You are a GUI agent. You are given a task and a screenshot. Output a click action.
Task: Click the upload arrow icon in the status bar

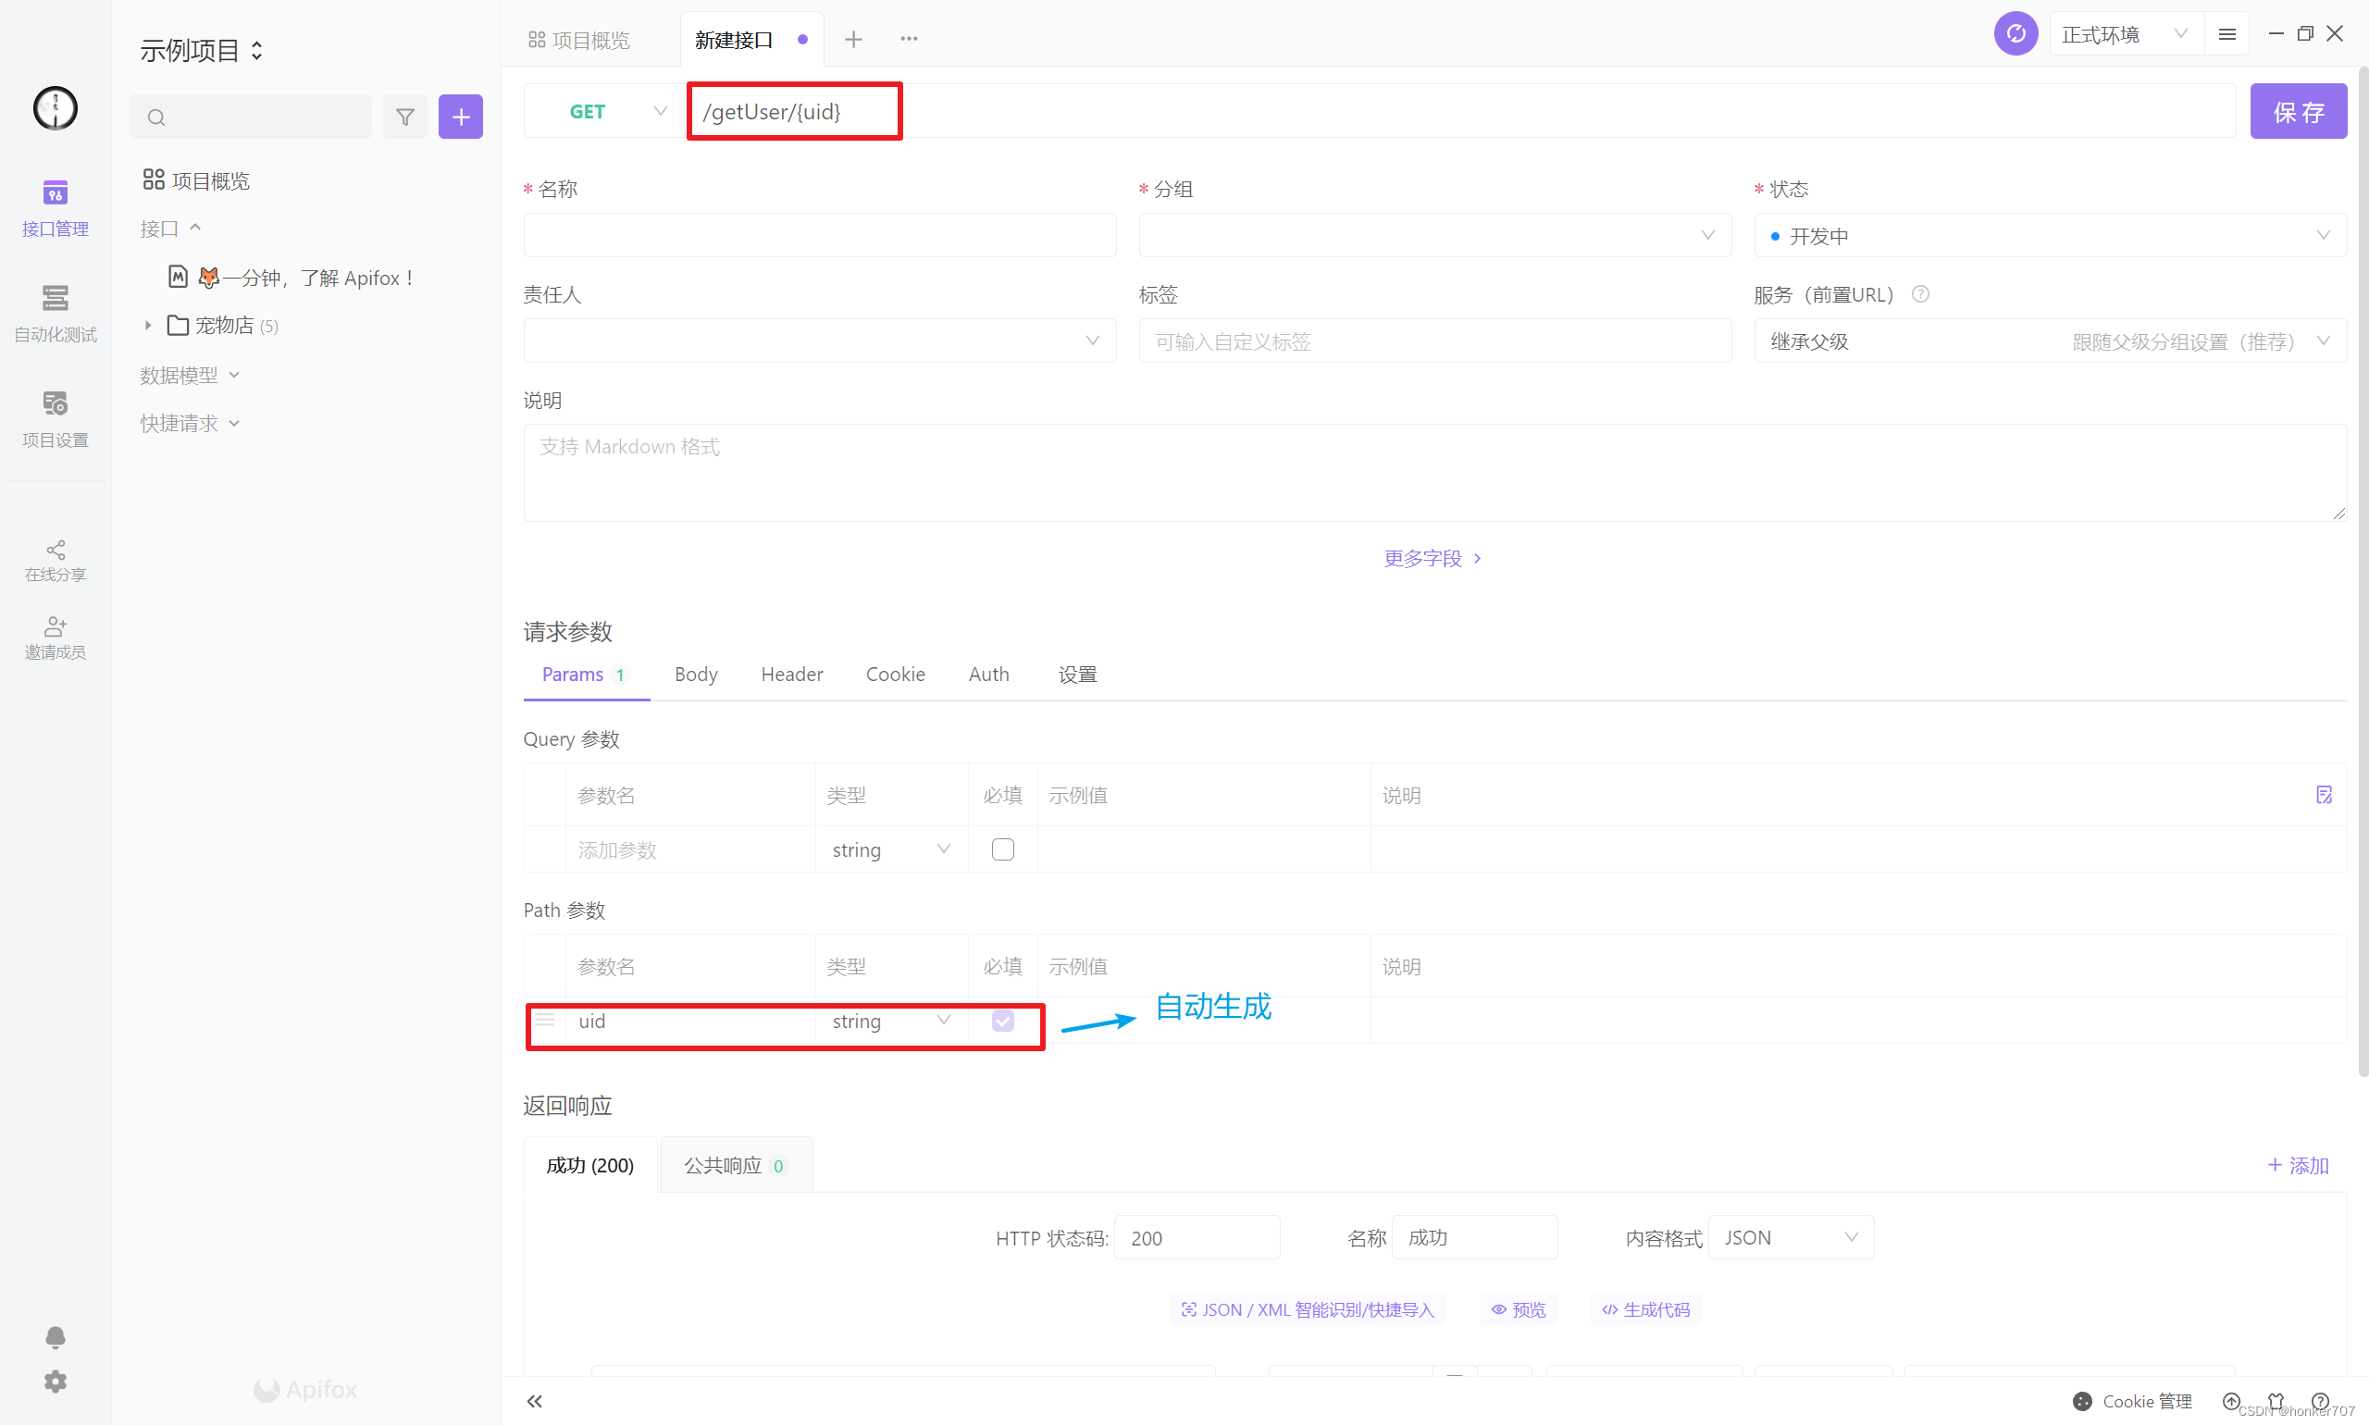(x=2232, y=1401)
